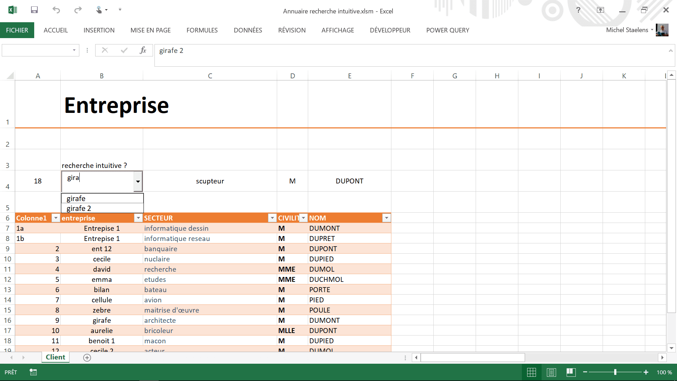Click the ribbon display options icon
This screenshot has height=381, width=677.
coord(600,10)
